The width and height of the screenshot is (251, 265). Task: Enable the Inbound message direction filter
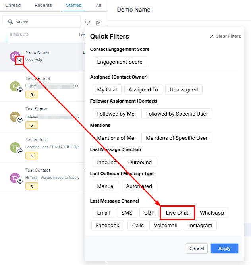point(107,162)
